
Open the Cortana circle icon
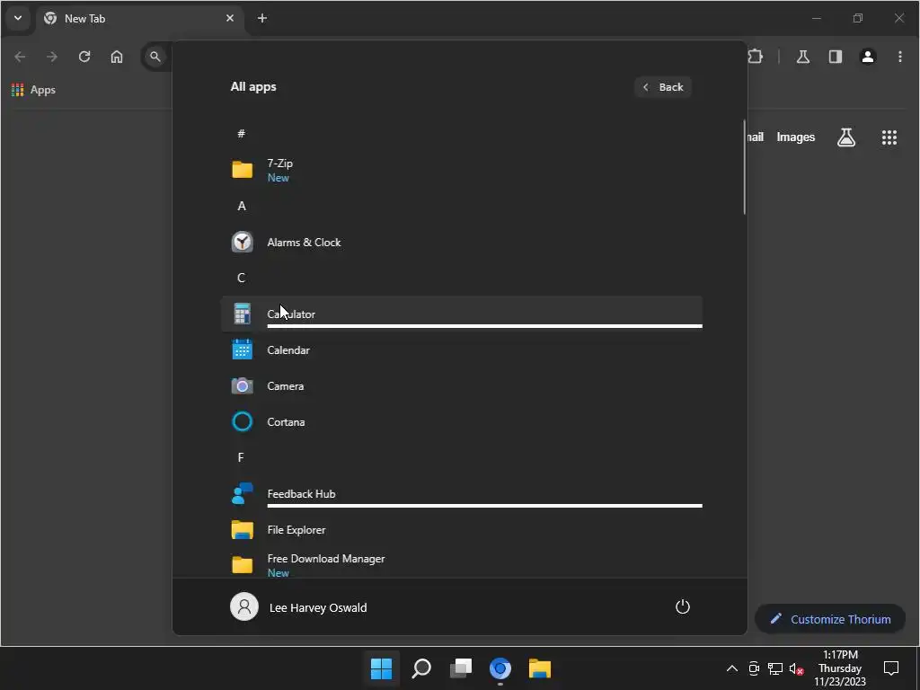click(242, 422)
